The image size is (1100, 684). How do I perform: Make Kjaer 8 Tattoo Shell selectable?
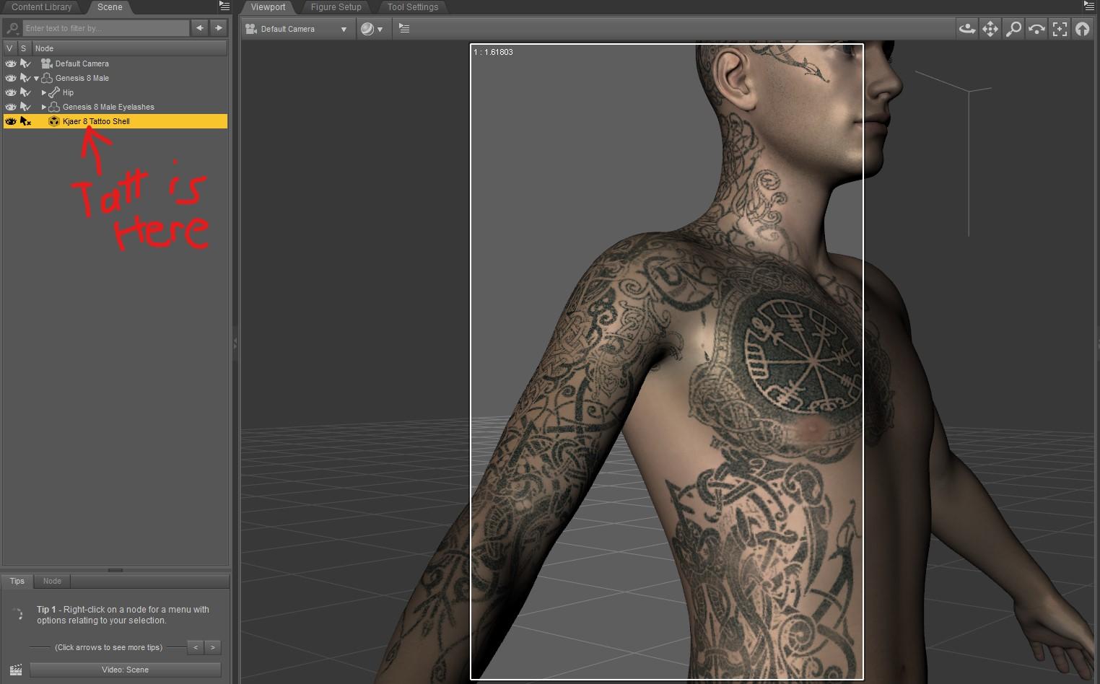pos(25,121)
